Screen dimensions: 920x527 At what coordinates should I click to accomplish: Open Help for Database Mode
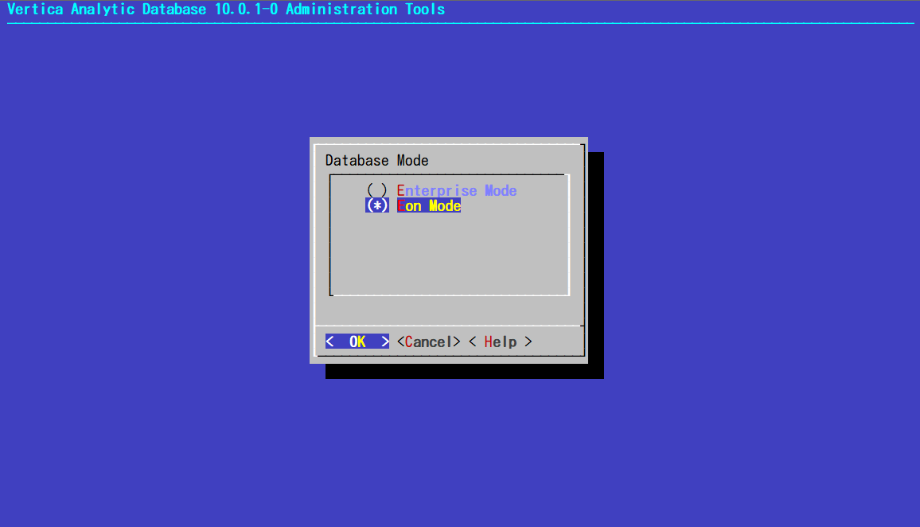(x=501, y=342)
